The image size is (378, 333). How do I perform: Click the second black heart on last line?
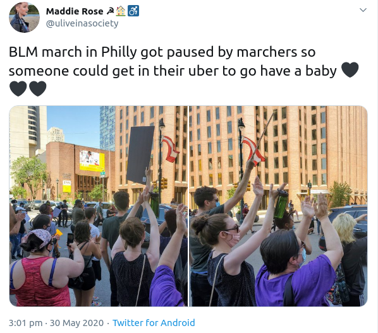click(x=38, y=88)
